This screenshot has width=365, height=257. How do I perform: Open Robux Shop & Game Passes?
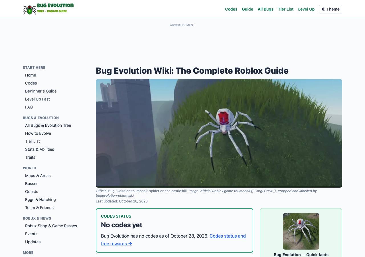pyautogui.click(x=51, y=226)
